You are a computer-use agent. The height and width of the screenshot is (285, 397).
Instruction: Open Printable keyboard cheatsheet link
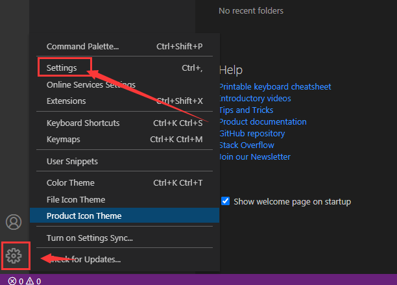coord(275,86)
